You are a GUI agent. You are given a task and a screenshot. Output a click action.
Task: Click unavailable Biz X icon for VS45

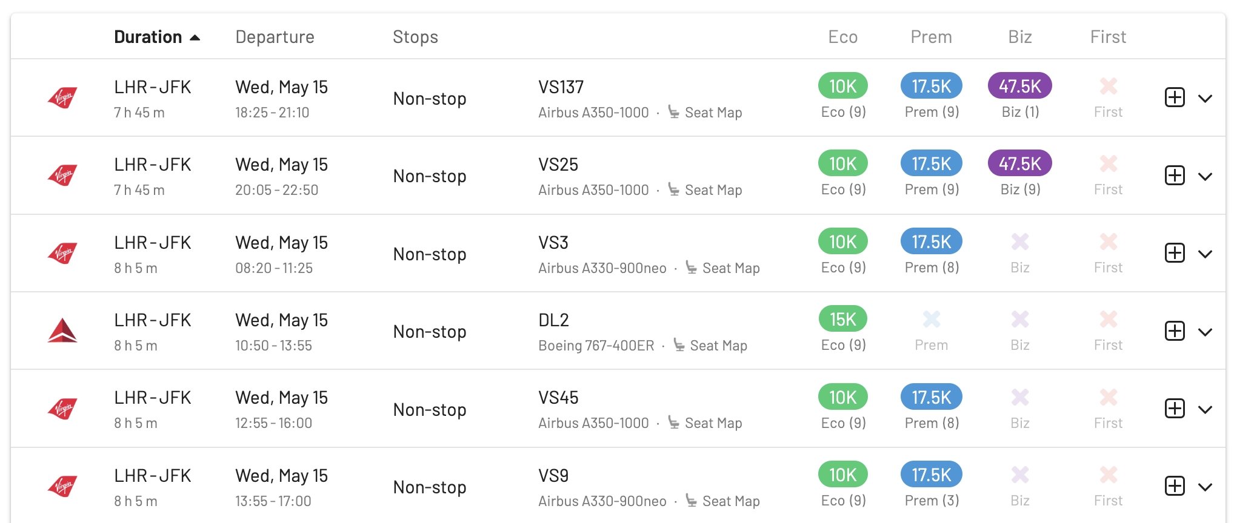pyautogui.click(x=1020, y=397)
